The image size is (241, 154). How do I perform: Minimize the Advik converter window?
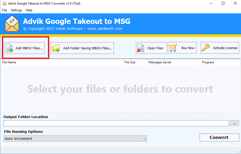tap(211, 3)
